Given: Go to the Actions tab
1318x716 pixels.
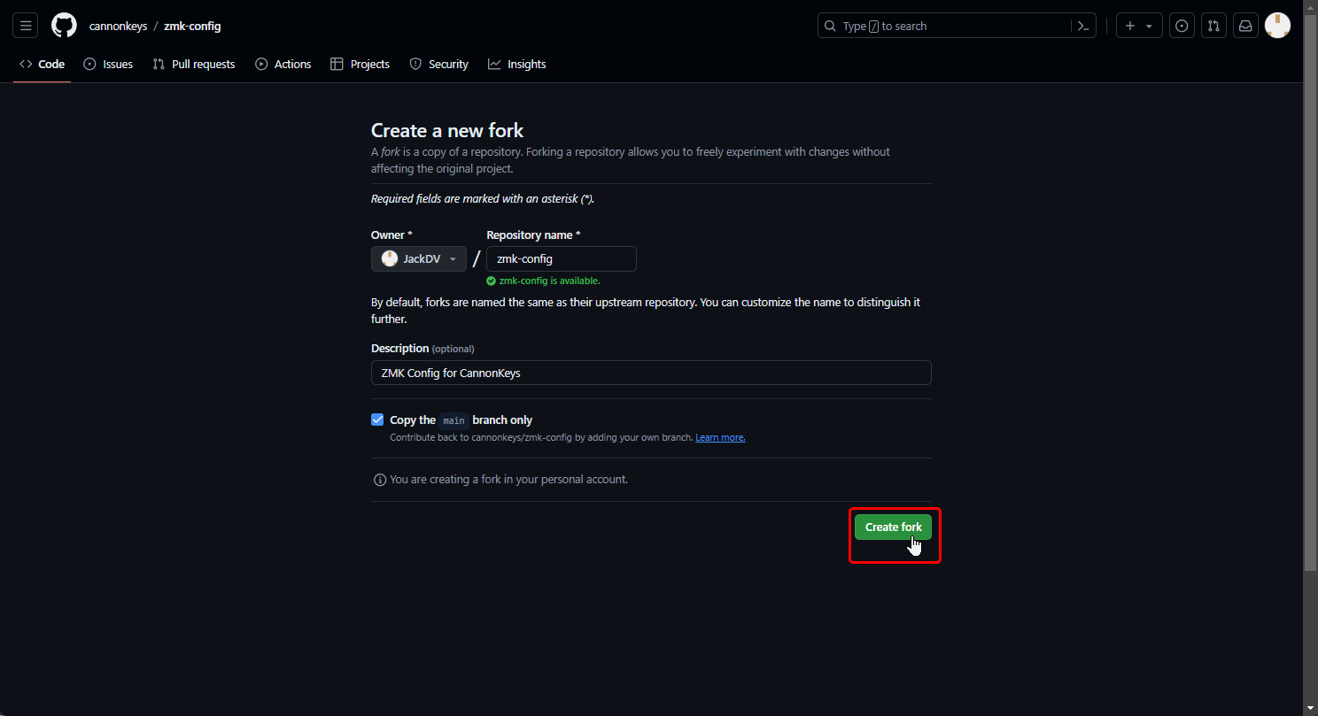Looking at the screenshot, I should click(x=283, y=64).
